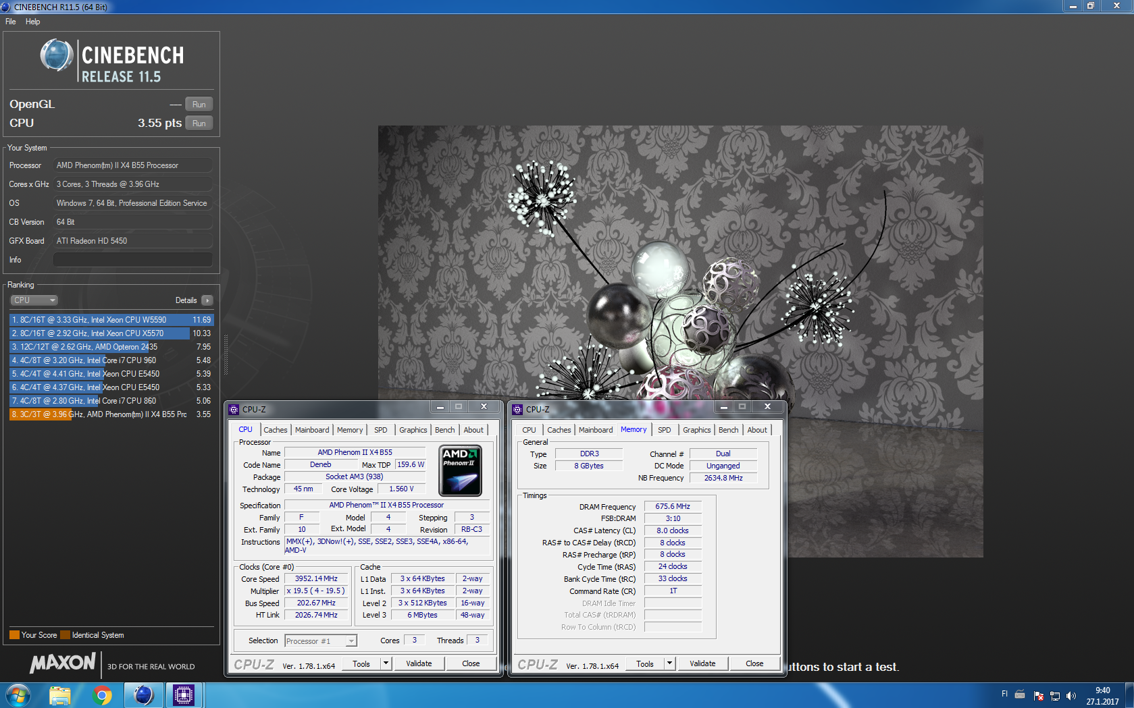
Task: Switch to Memory tab in left CPU-Z
Action: pos(350,430)
